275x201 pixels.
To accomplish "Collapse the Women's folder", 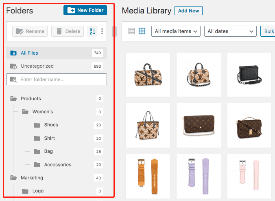I will (25, 112).
